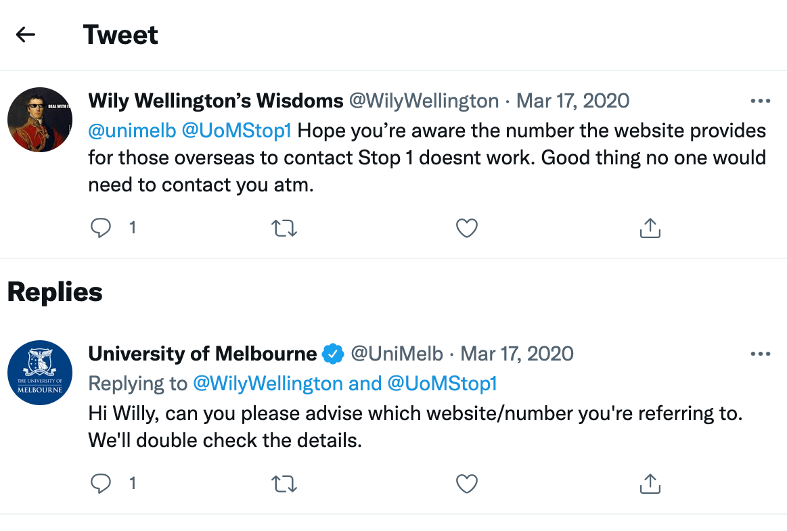Like the University of Melbourne reply
This screenshot has width=787, height=531.
[467, 484]
